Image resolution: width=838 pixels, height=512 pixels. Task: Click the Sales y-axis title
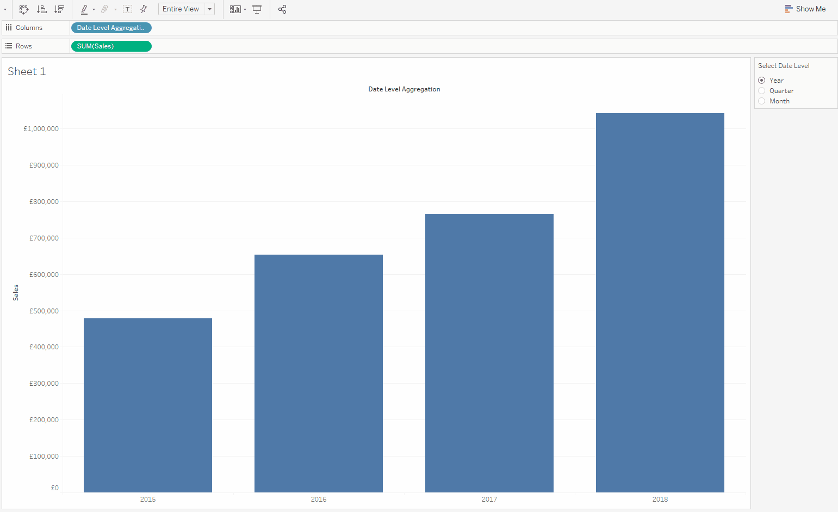coord(16,293)
